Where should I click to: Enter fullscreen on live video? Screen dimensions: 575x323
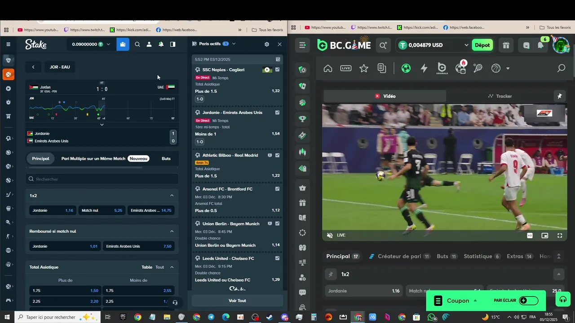(x=560, y=236)
